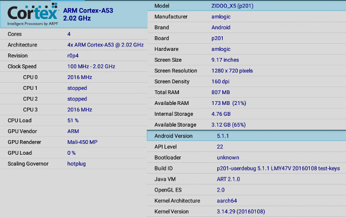
Task: Click the CPU Load value '51 %'
Action: 73,121
